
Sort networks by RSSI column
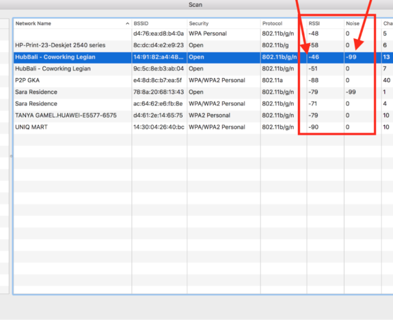pos(325,23)
